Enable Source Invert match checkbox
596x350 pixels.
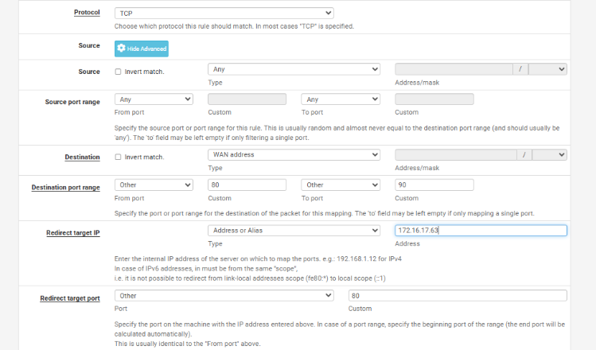tap(119, 71)
